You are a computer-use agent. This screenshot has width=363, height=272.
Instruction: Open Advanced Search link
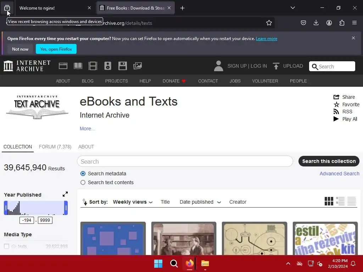point(339,174)
